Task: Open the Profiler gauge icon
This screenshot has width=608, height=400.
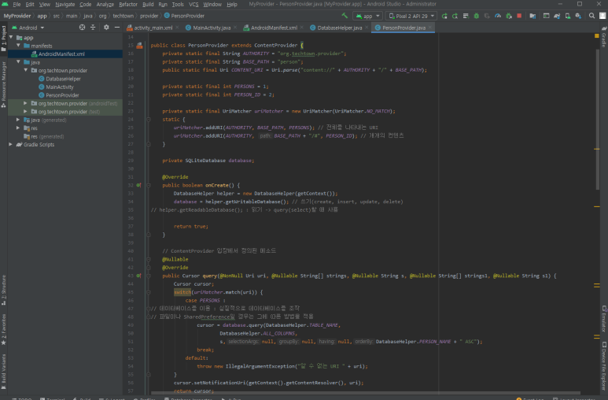Action: pos(498,16)
